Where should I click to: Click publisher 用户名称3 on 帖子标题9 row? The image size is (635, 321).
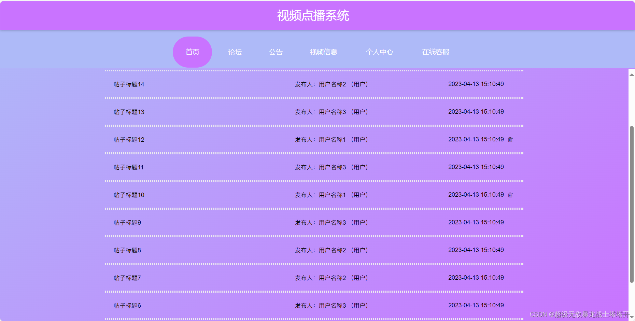tap(332, 223)
